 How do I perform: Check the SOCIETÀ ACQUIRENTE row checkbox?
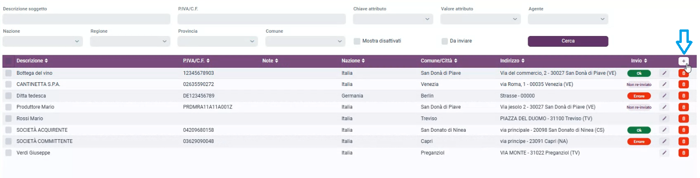pyautogui.click(x=8, y=130)
